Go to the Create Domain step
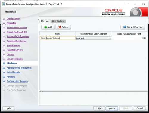The image size is (149, 113). click(13, 19)
